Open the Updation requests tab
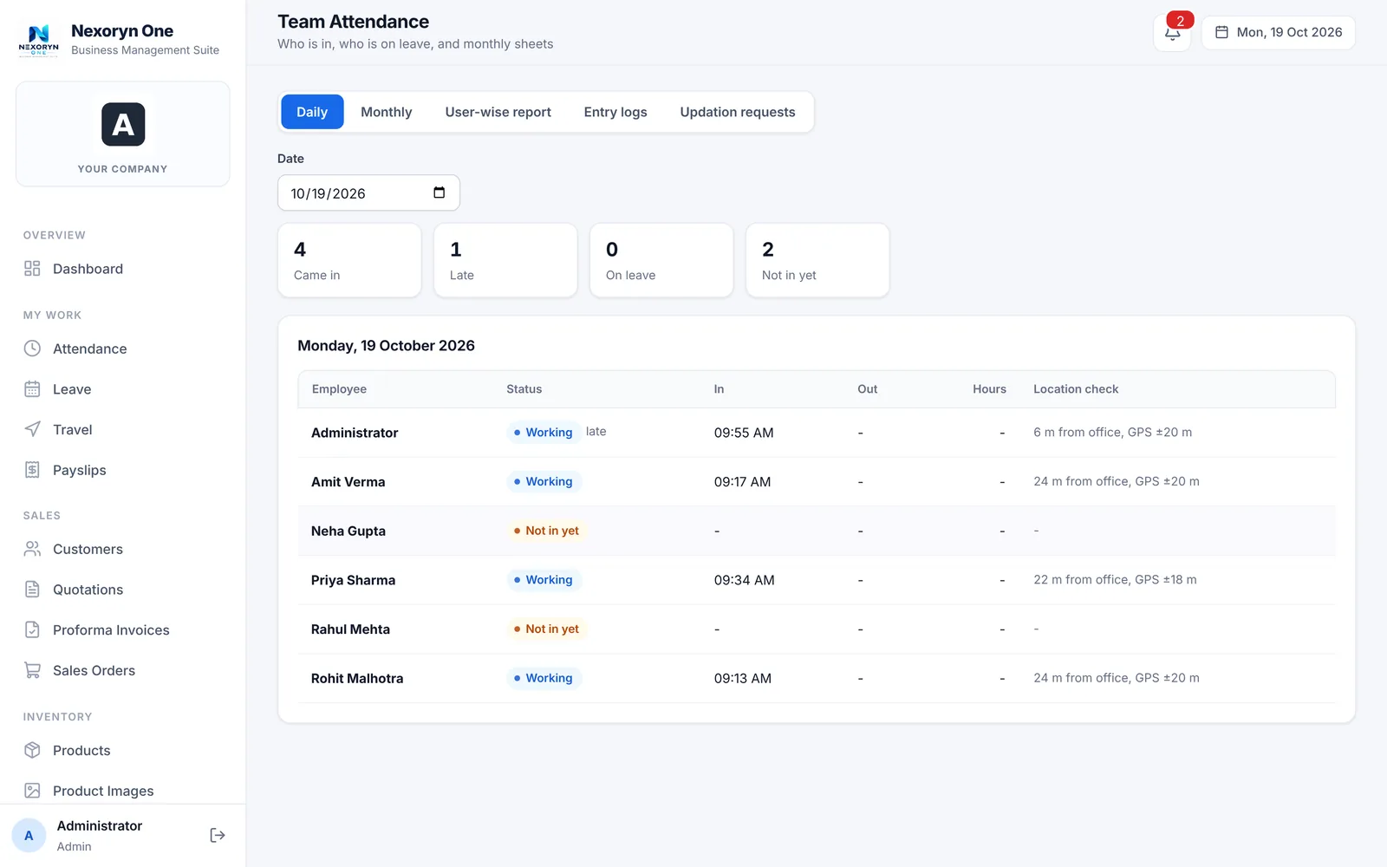This screenshot has width=1387, height=867. [738, 112]
